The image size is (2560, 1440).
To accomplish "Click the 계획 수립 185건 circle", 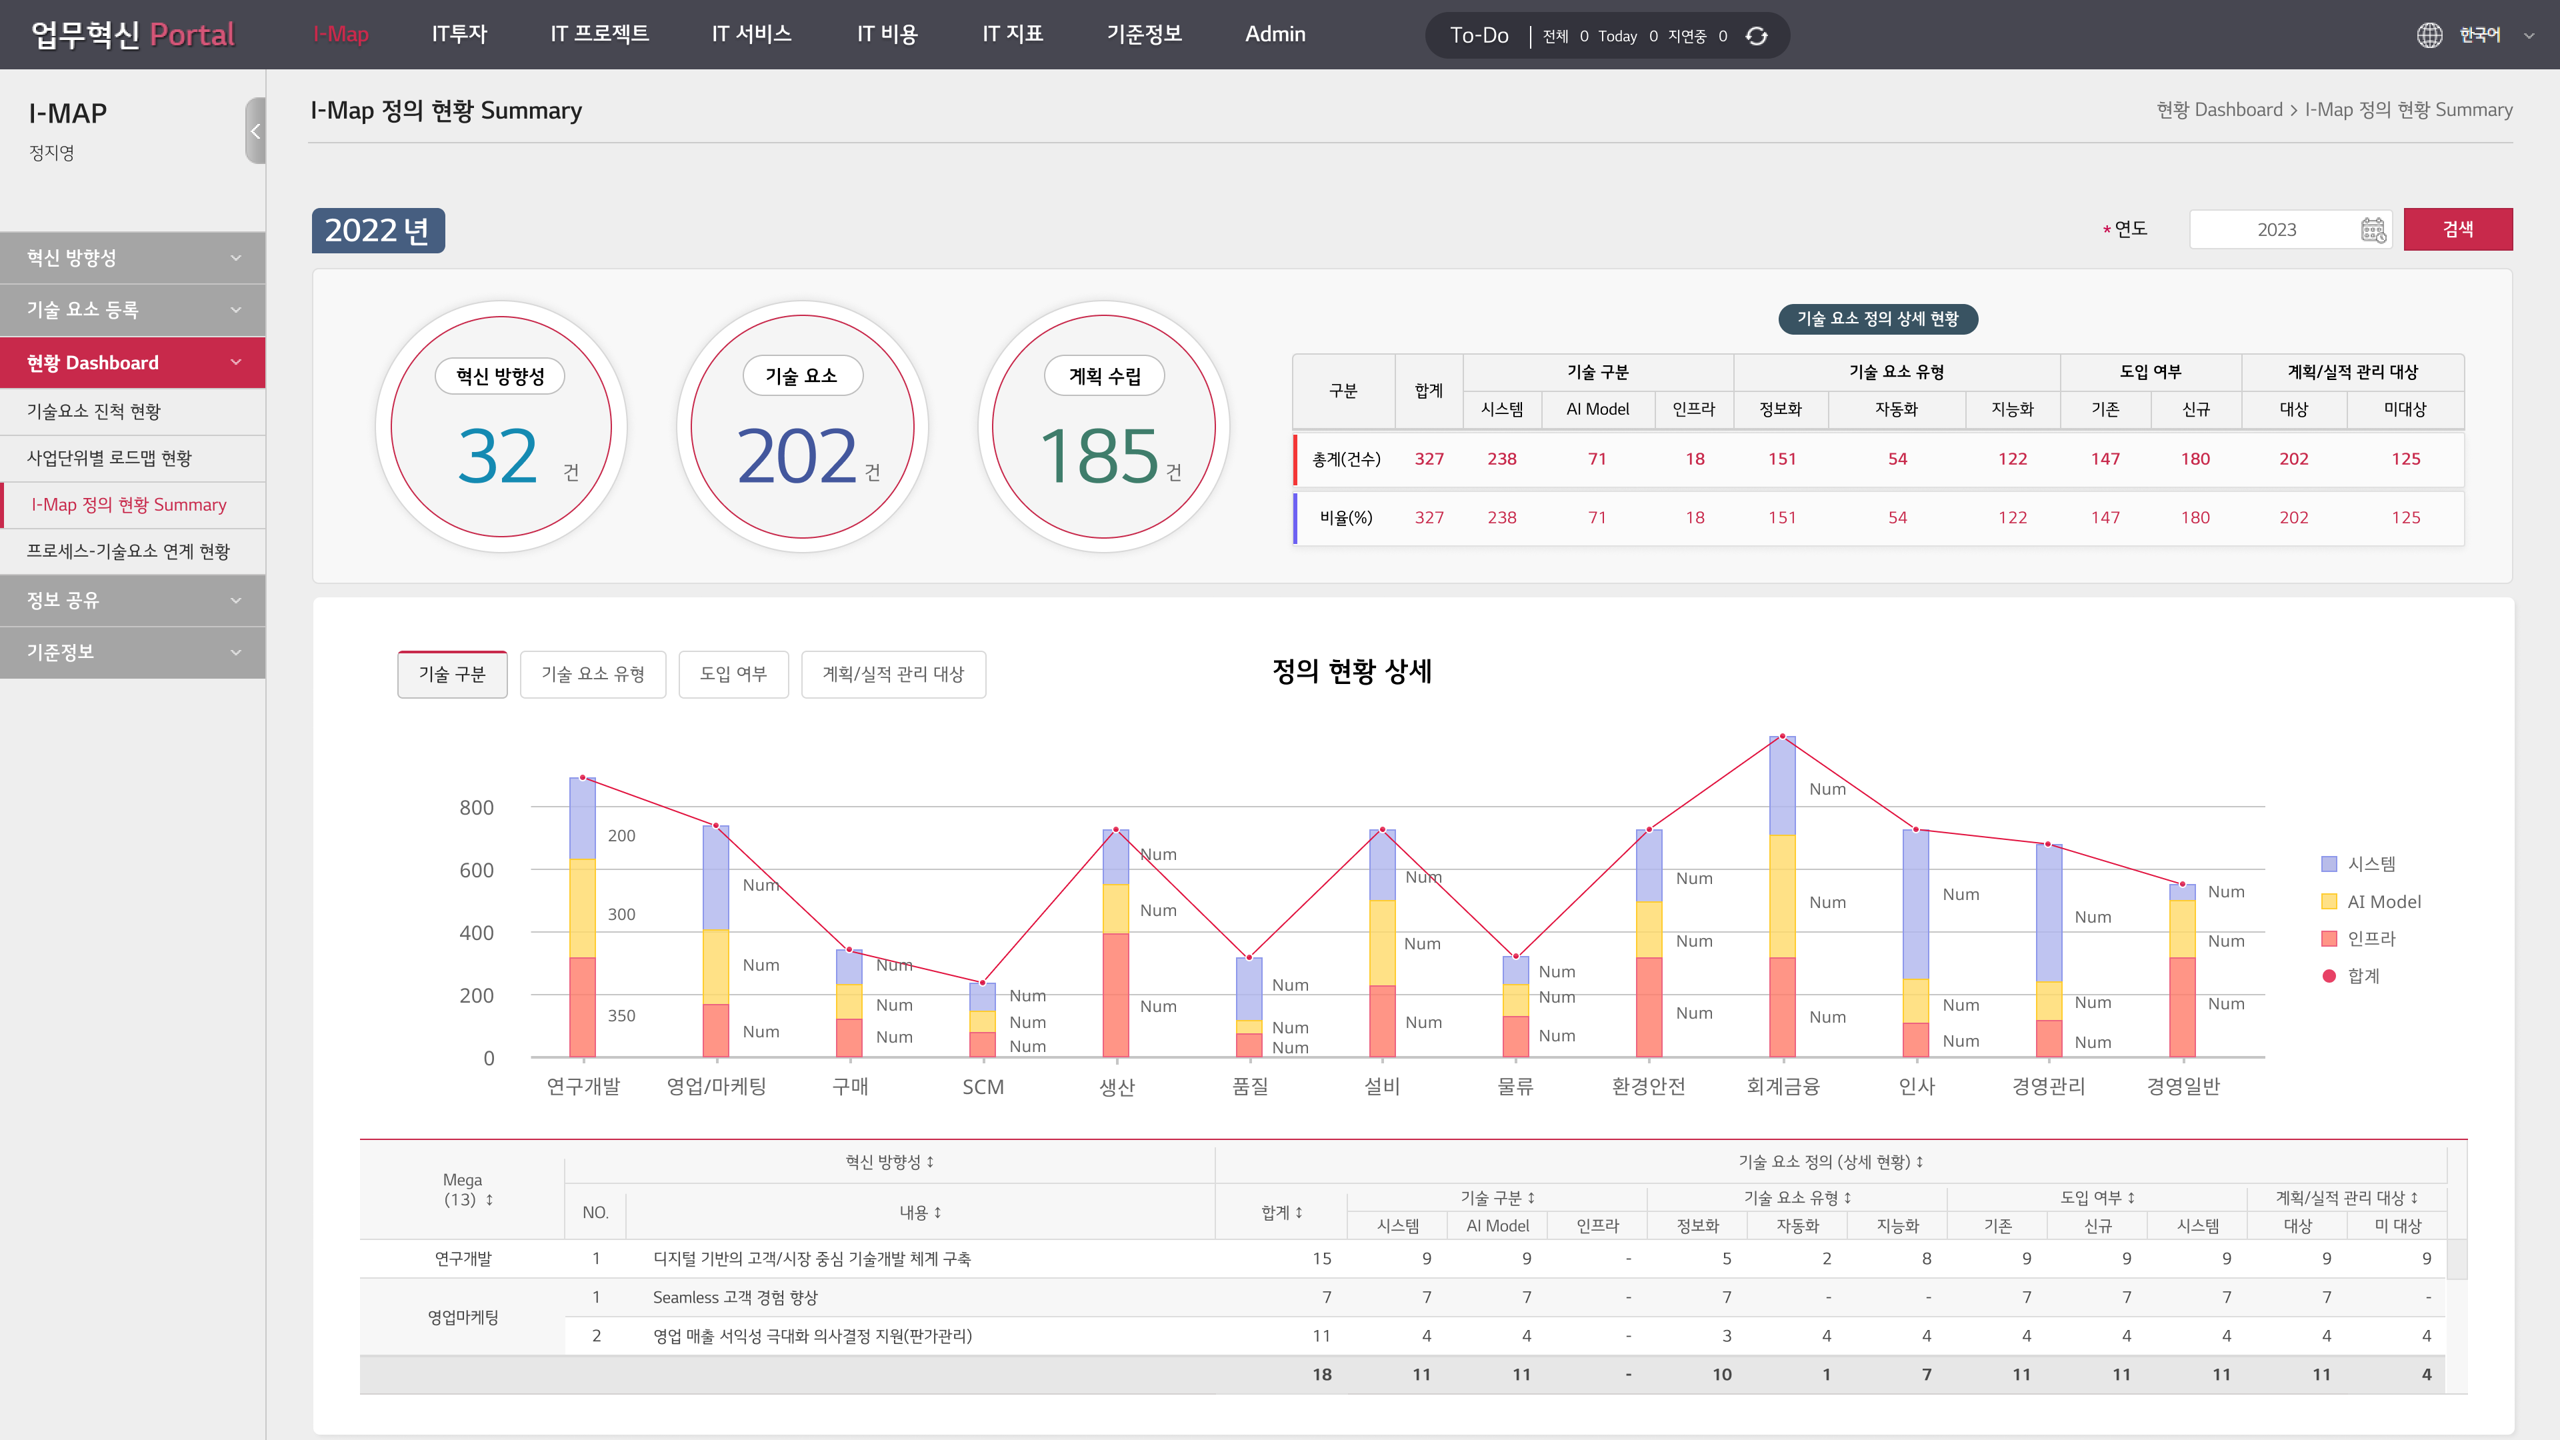I will pyautogui.click(x=1103, y=427).
